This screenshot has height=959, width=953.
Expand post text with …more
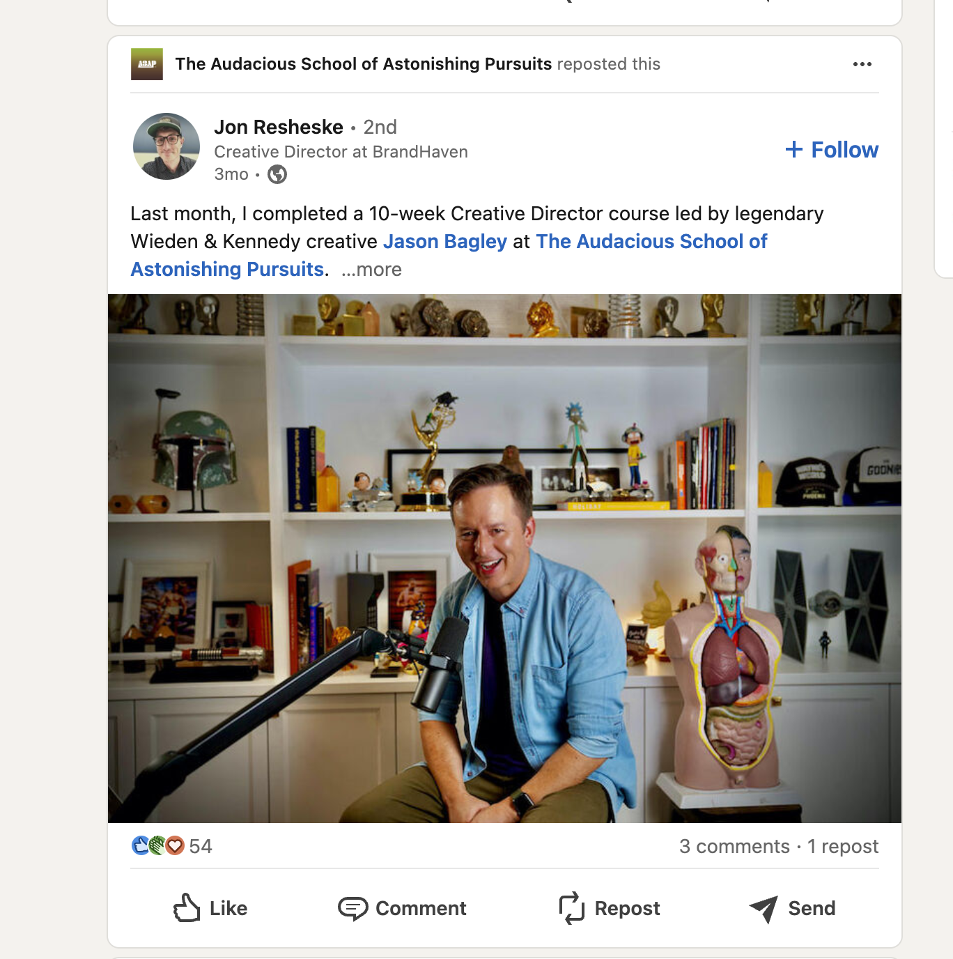pos(371,270)
